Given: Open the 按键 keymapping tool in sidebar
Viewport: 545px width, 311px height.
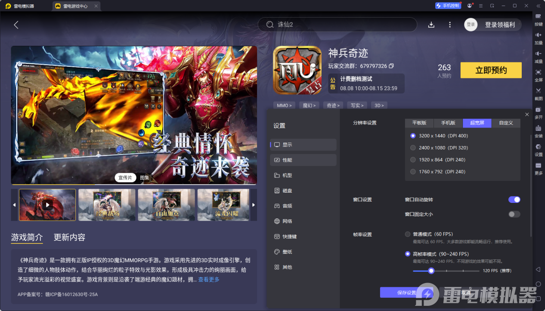Looking at the screenshot, I should (x=538, y=19).
